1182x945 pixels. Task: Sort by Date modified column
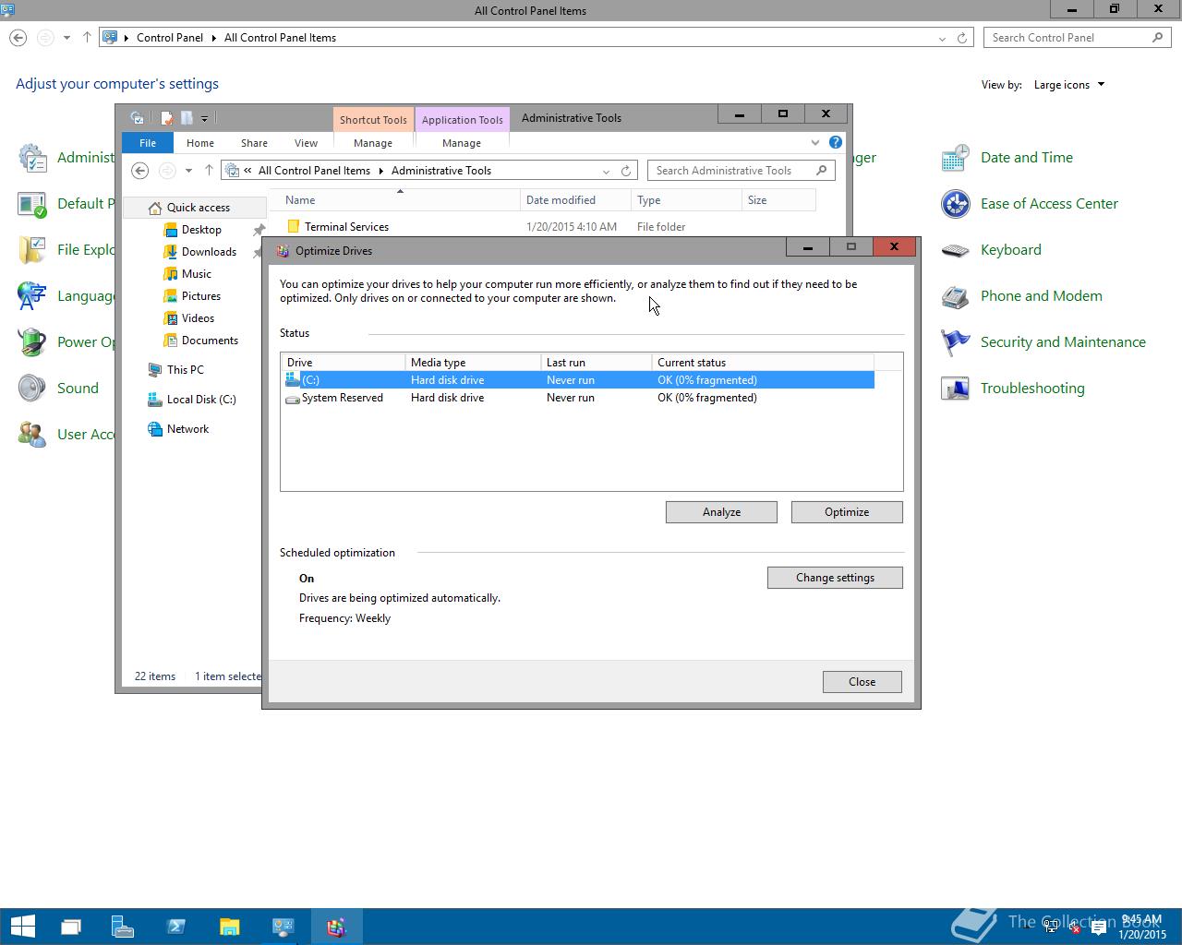[x=575, y=200]
